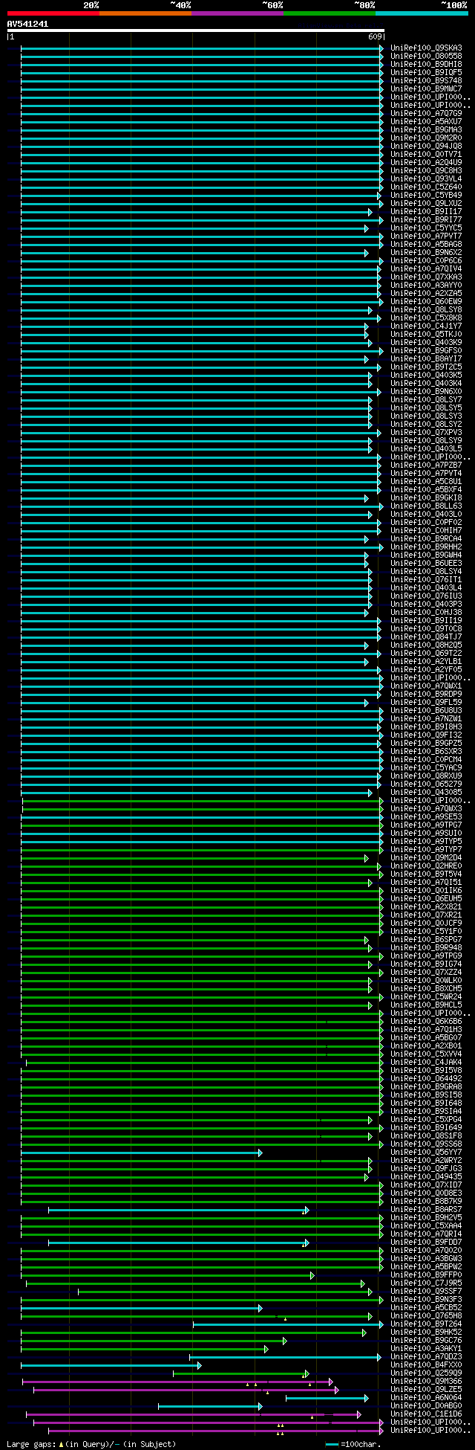The image size is (475, 1450).
Task: Open the UniRef100_Q7XPV3 entry
Action: click(x=426, y=432)
